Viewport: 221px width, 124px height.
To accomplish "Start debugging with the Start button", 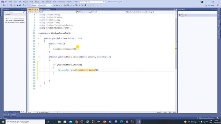I will [56, 6].
